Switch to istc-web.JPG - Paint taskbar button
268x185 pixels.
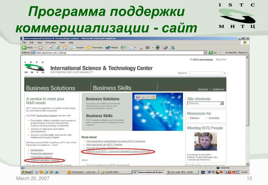tap(182, 172)
